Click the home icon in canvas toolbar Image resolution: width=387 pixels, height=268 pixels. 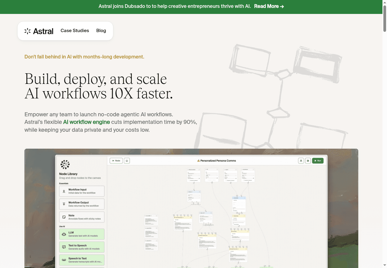127,161
